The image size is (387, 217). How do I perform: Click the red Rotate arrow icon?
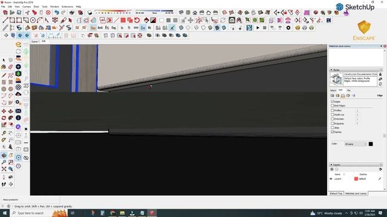137,20
